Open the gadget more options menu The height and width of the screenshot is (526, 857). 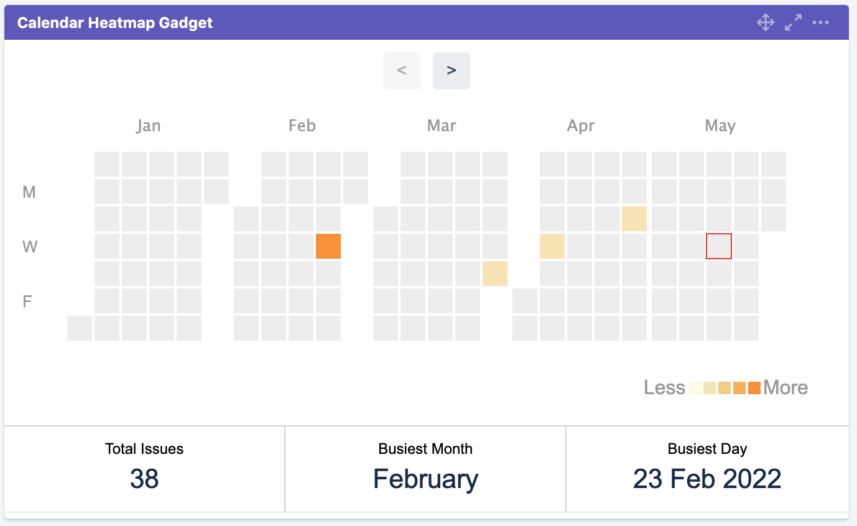coord(821,23)
